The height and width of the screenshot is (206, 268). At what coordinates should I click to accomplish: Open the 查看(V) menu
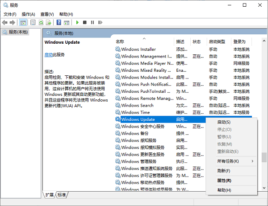point(47,14)
